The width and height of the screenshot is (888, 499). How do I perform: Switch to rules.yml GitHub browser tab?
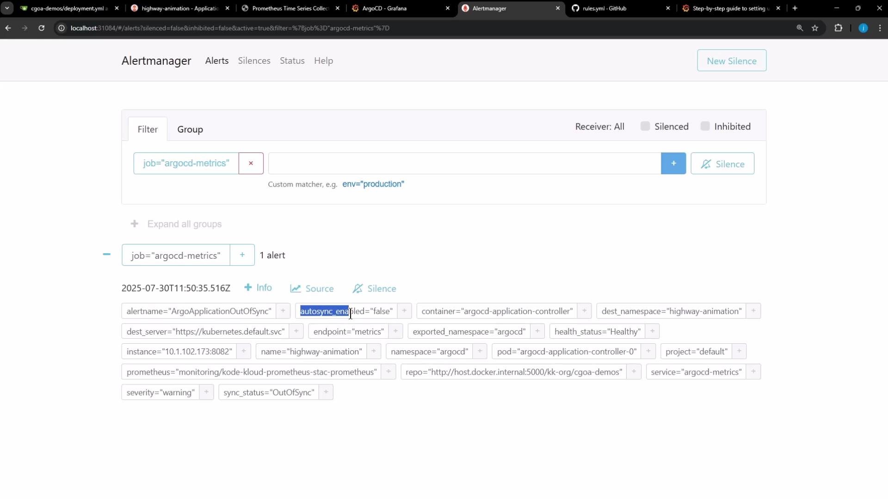pyautogui.click(x=621, y=8)
